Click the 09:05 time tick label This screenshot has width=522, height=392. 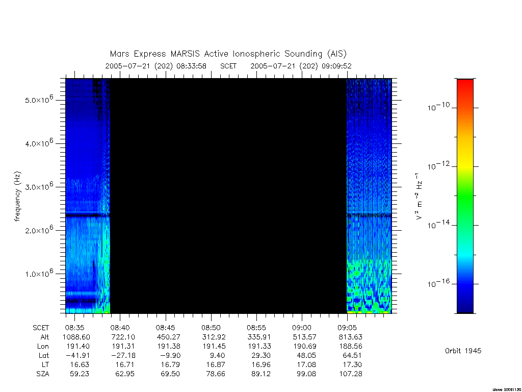[x=347, y=328]
